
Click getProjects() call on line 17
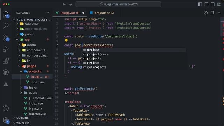click(x=86, y=89)
